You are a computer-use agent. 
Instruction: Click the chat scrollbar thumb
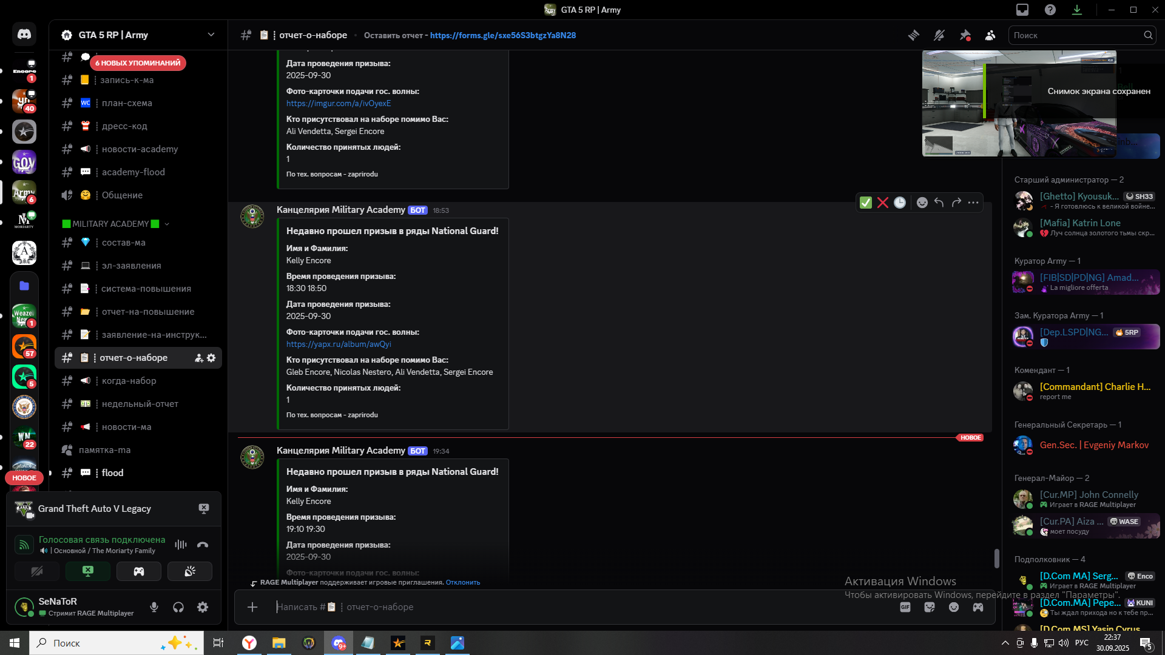996,558
